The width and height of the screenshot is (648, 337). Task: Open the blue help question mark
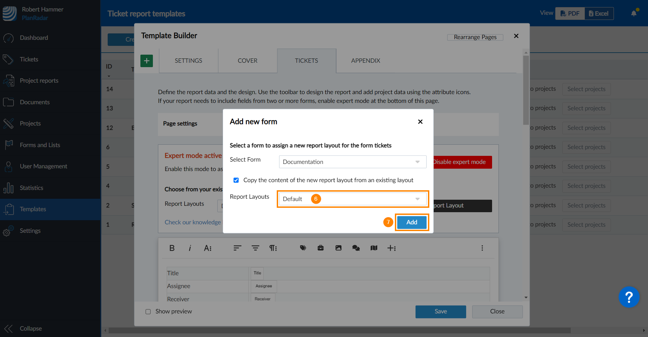point(629,297)
